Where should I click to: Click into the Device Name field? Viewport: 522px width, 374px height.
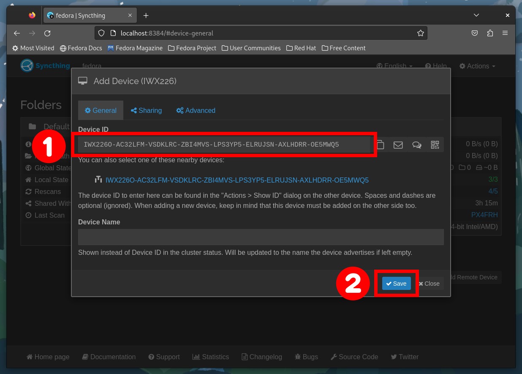point(261,237)
